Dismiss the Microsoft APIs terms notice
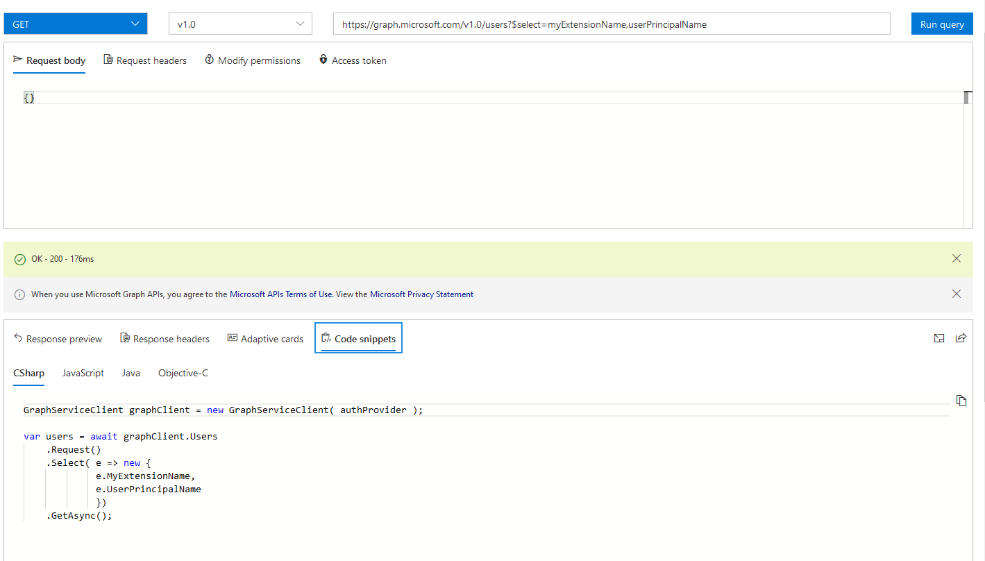The width and height of the screenshot is (985, 561). pos(957,294)
